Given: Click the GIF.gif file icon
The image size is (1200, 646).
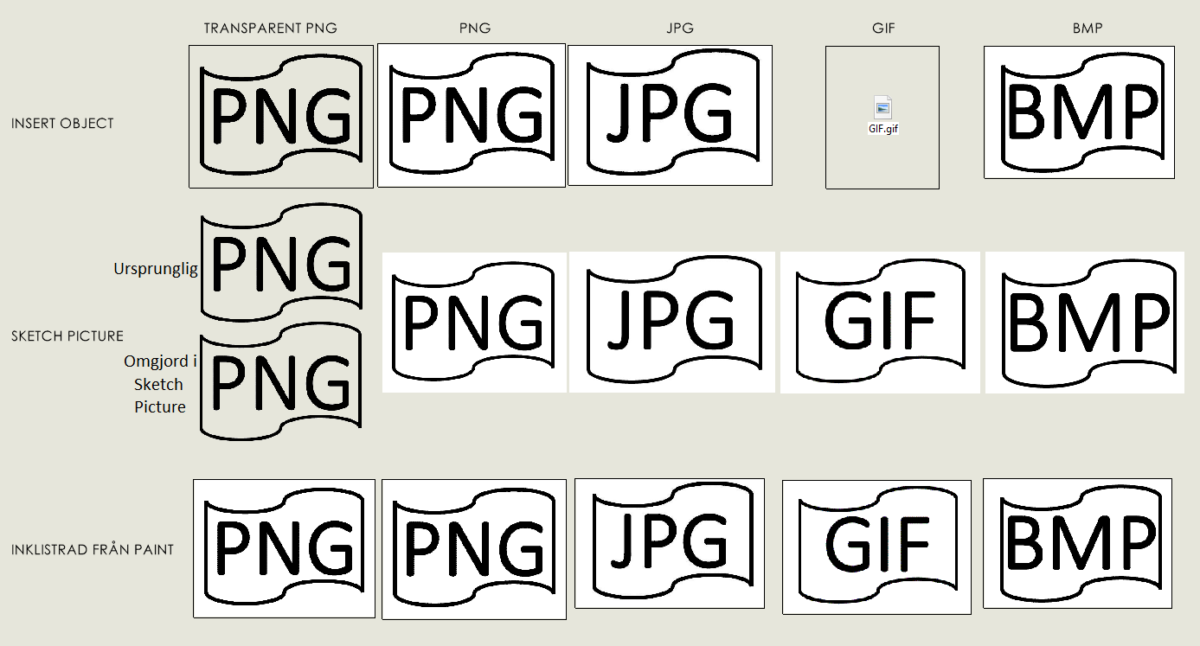Looking at the screenshot, I should pos(882,109).
